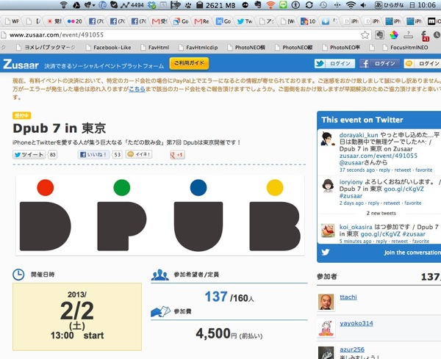Open the ヨメレバブックマーク bookmark
Image resolution: width=441 pixels, height=359 pixels.
coord(46,48)
